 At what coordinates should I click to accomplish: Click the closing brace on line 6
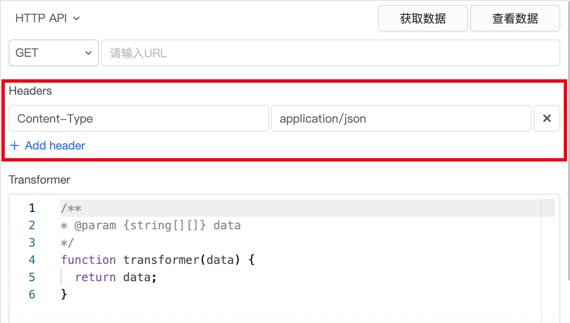pos(64,294)
